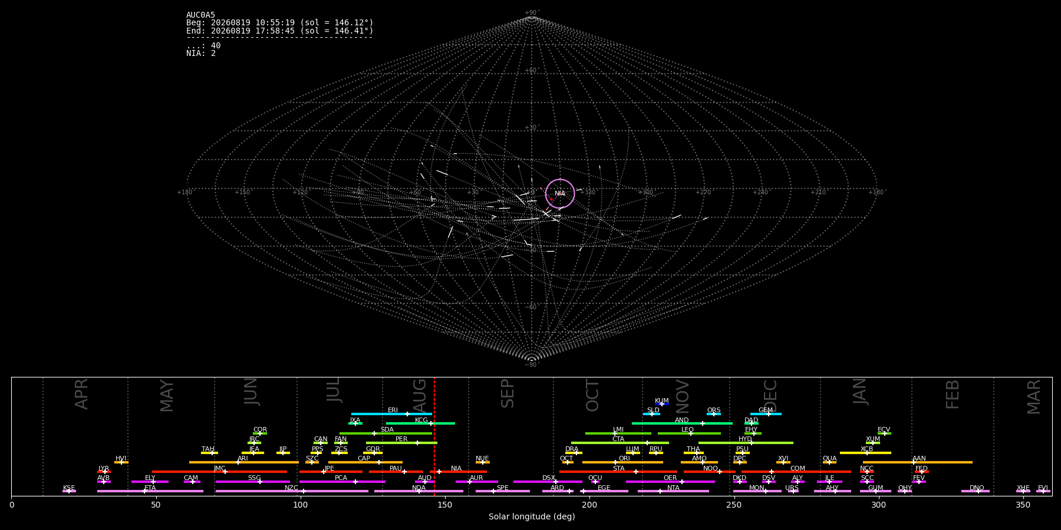Click the KUM shower label
The image size is (1061, 530).
[x=661, y=400]
